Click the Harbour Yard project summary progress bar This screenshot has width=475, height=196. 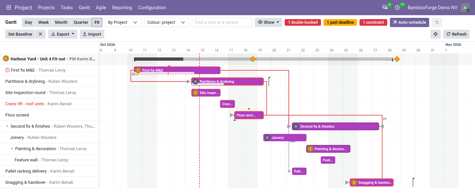click(x=263, y=59)
